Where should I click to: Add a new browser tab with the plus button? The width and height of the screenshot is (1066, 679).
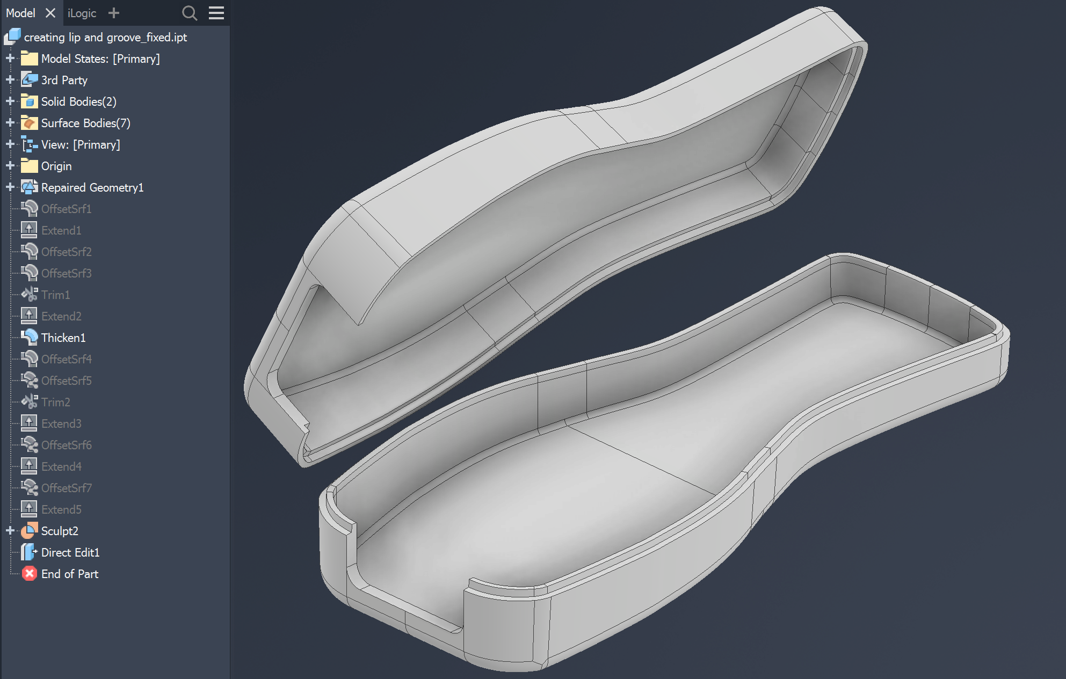pos(113,13)
